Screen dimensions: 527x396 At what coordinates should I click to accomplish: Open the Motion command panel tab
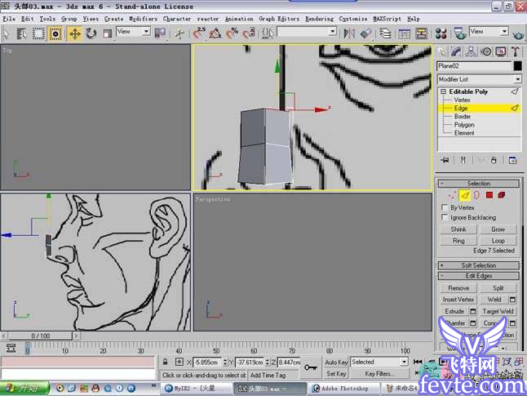(487, 51)
